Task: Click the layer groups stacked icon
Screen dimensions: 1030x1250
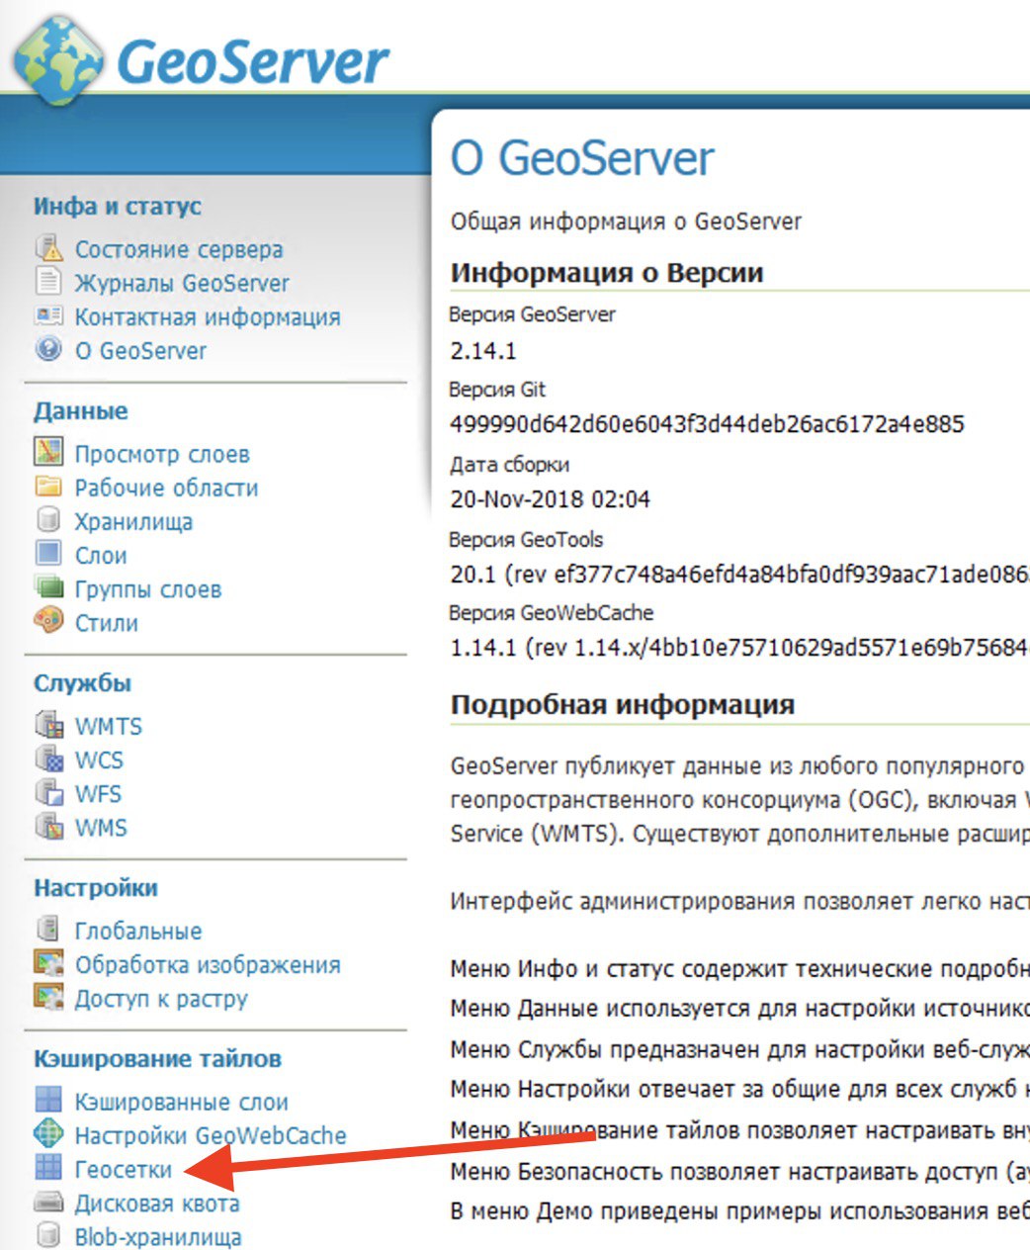Action: click(x=48, y=586)
